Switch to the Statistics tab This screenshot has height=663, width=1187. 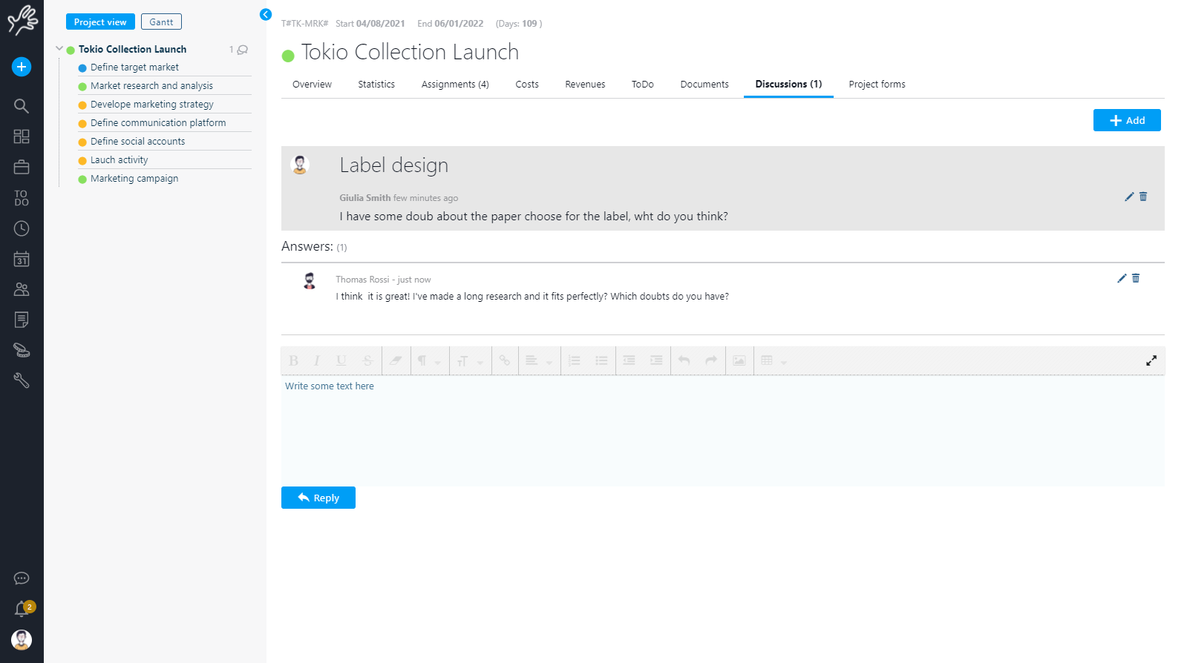click(x=376, y=85)
